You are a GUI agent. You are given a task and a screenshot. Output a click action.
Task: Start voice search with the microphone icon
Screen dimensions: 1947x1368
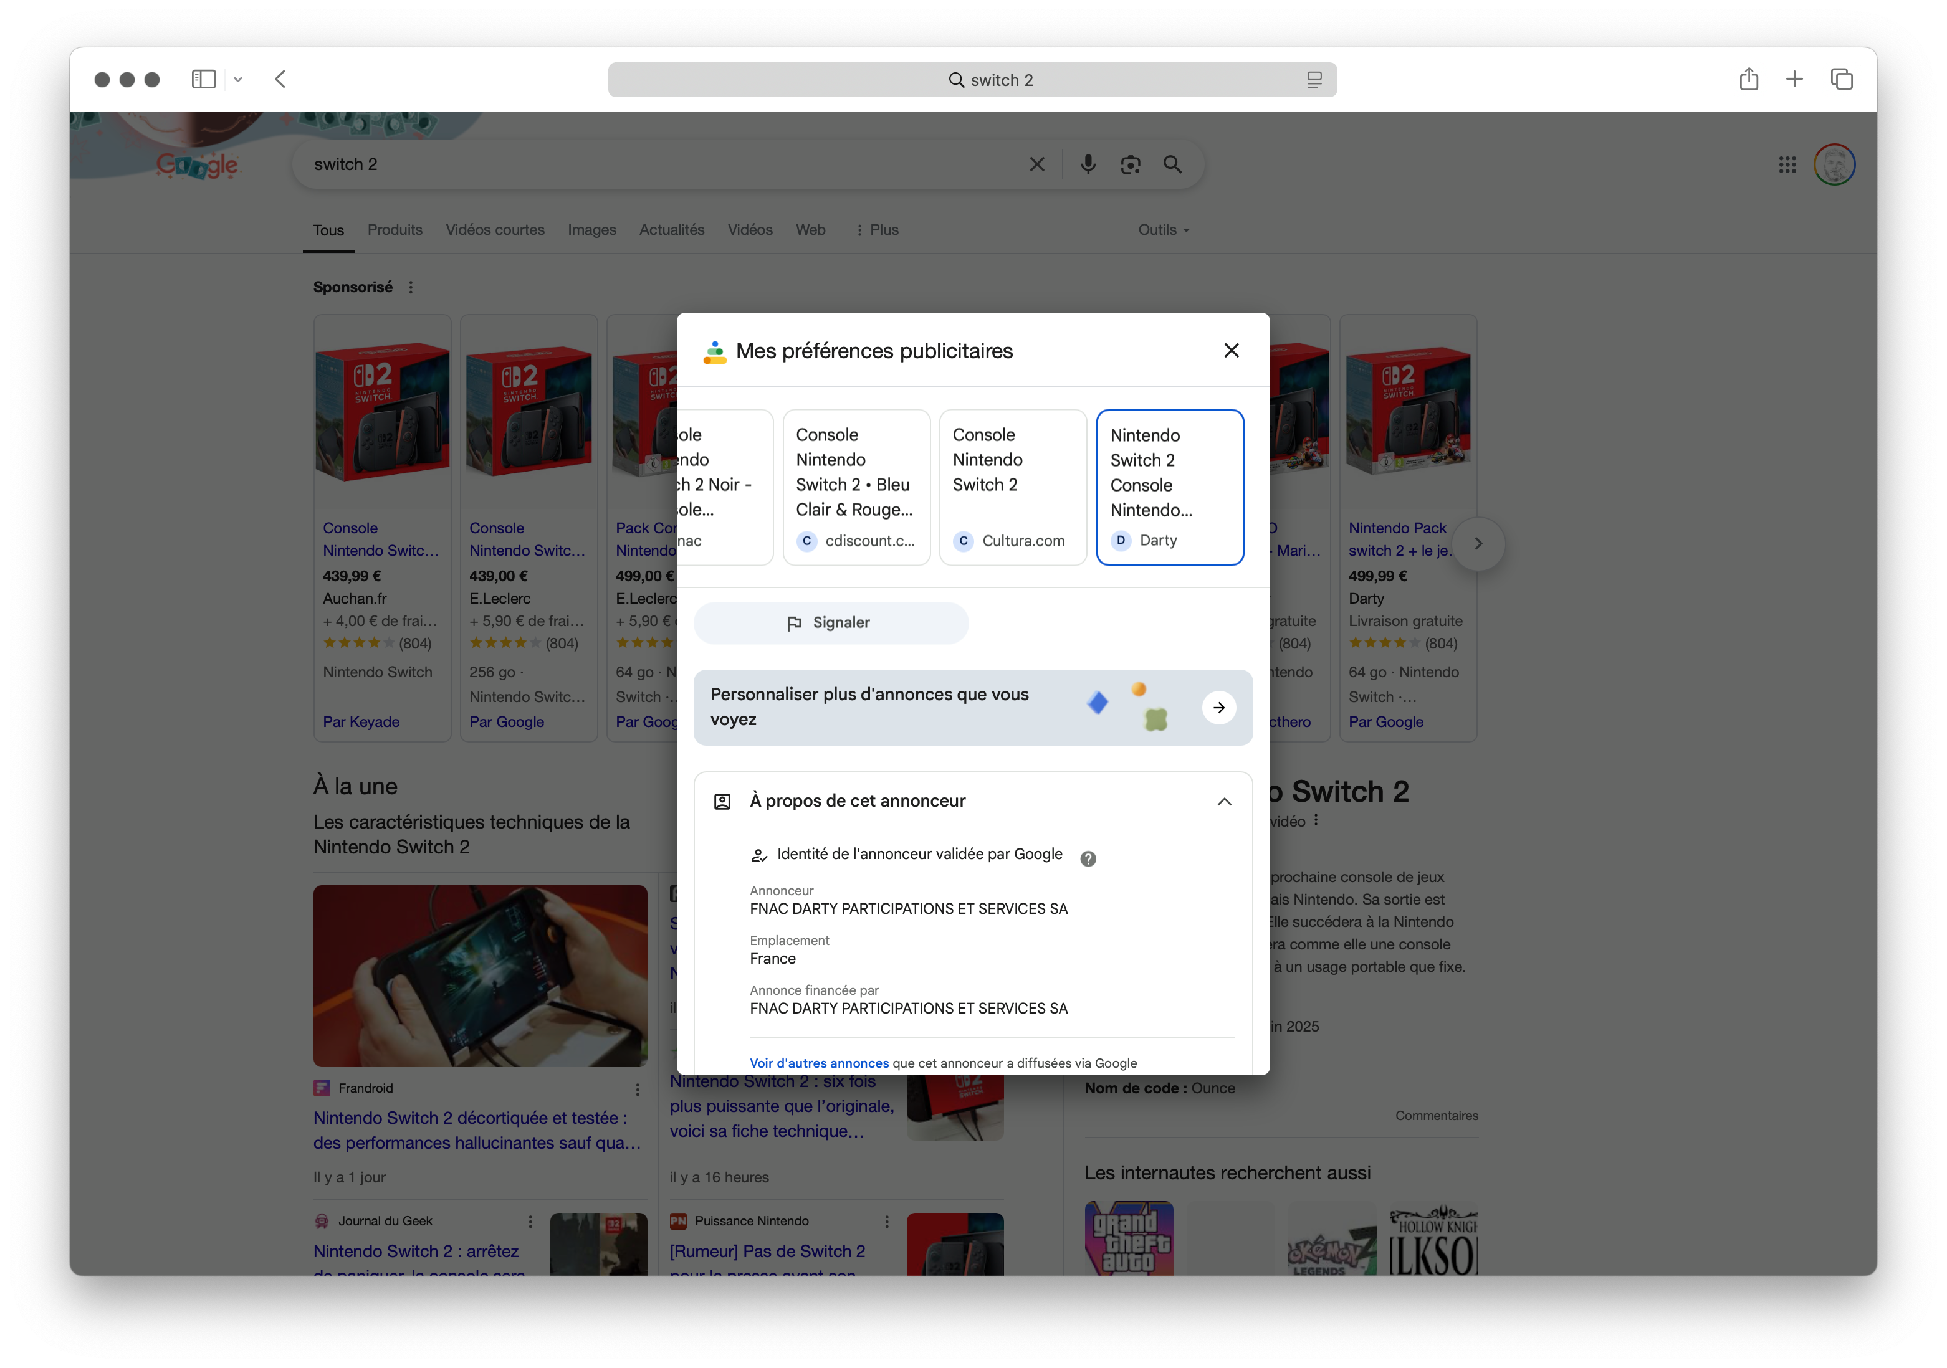tap(1088, 164)
